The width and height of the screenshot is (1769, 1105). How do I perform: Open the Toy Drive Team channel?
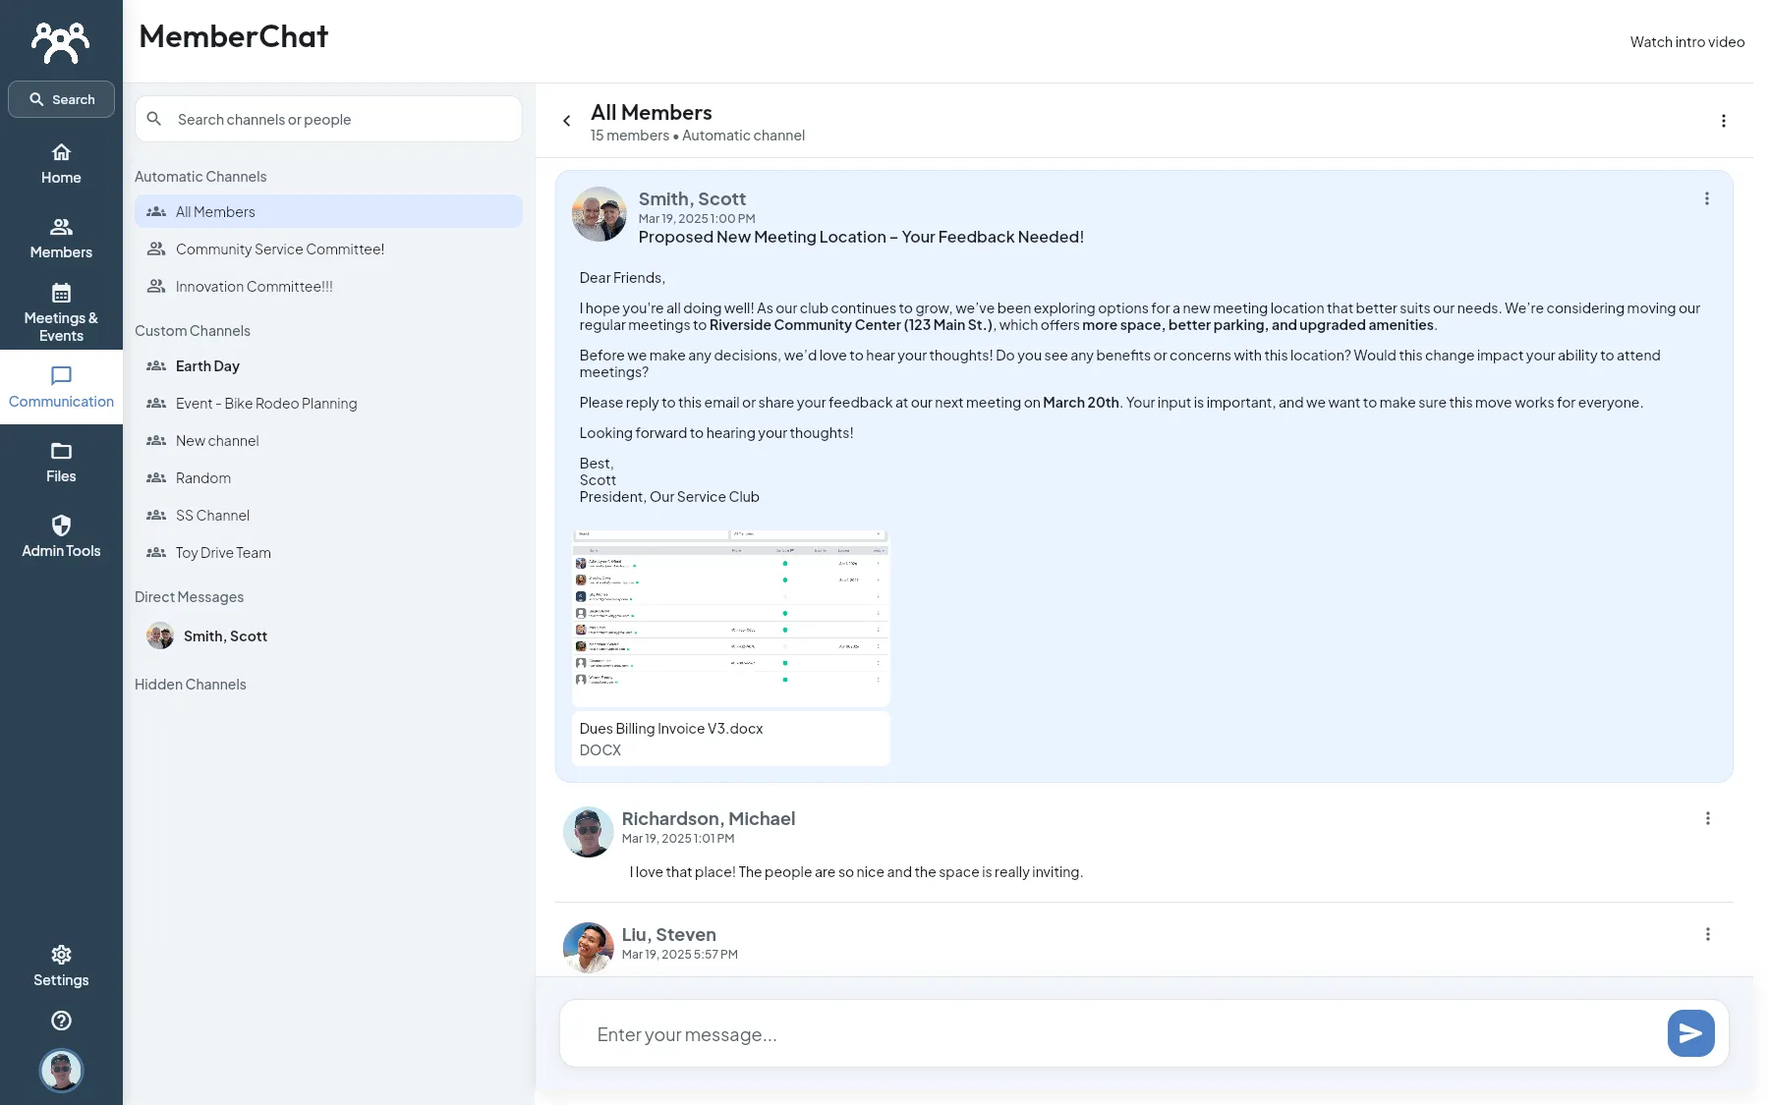(x=328, y=553)
